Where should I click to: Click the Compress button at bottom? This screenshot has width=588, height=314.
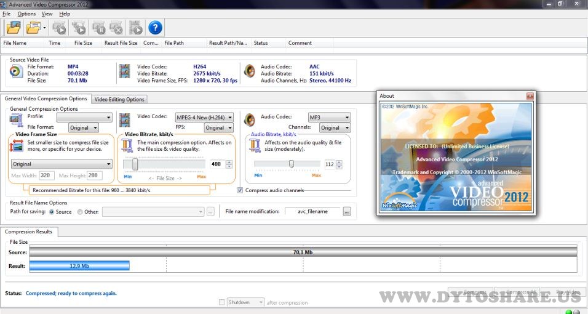point(471,292)
